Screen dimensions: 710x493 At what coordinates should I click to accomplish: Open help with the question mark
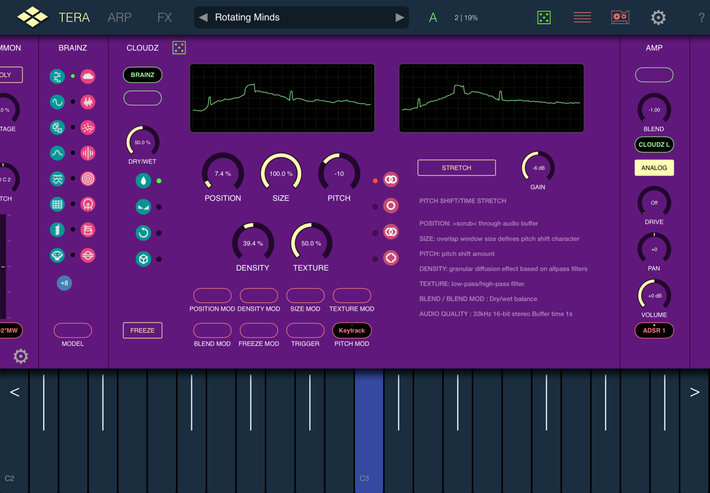point(702,18)
